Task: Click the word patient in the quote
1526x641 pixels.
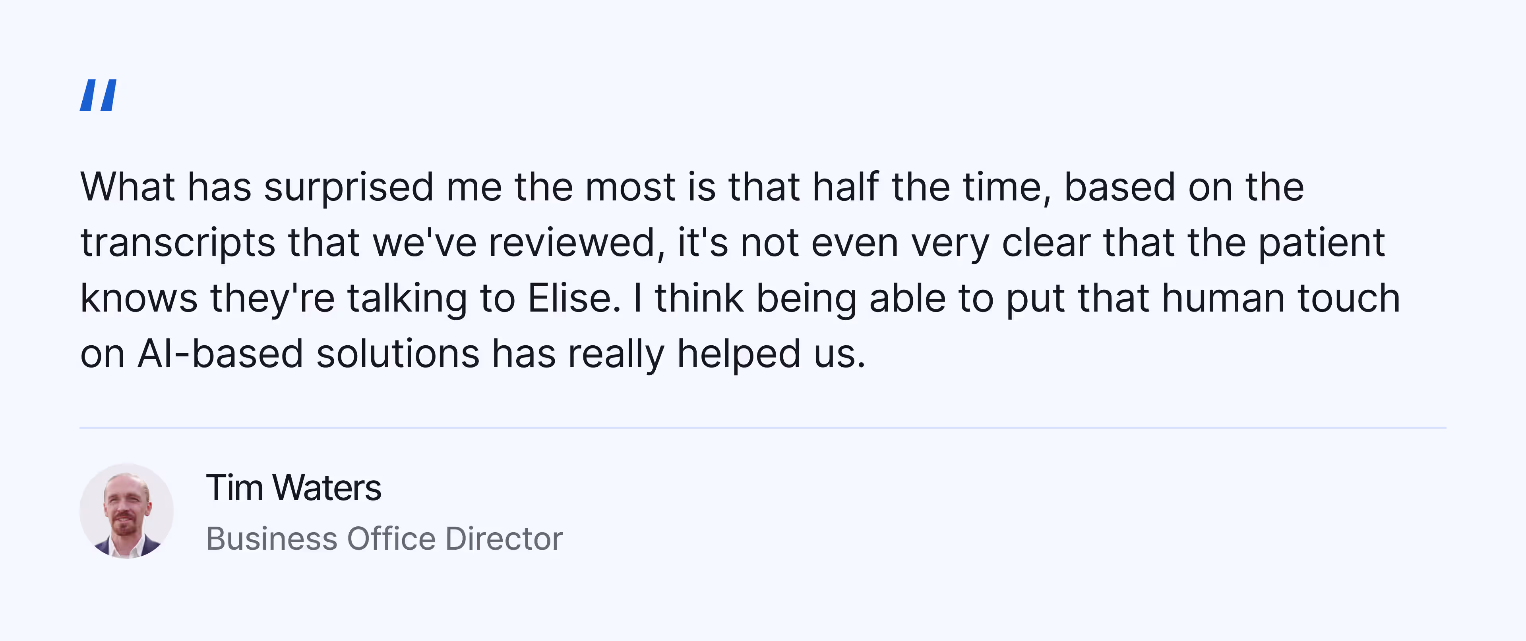Action: (x=1321, y=244)
